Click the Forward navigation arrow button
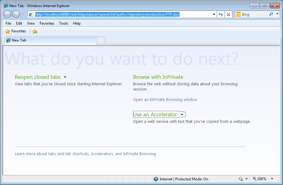 coord(16,14)
